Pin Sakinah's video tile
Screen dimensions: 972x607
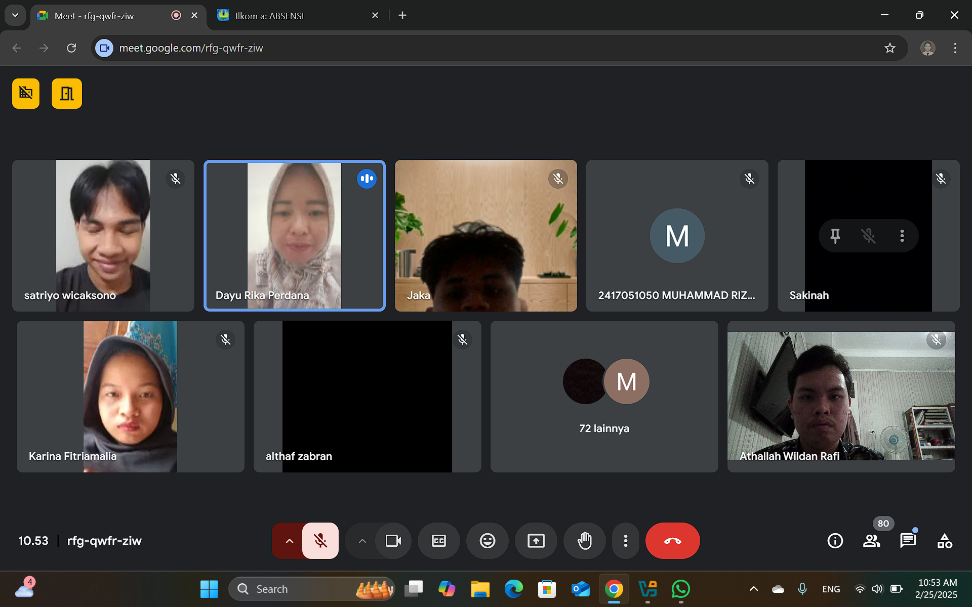835,236
